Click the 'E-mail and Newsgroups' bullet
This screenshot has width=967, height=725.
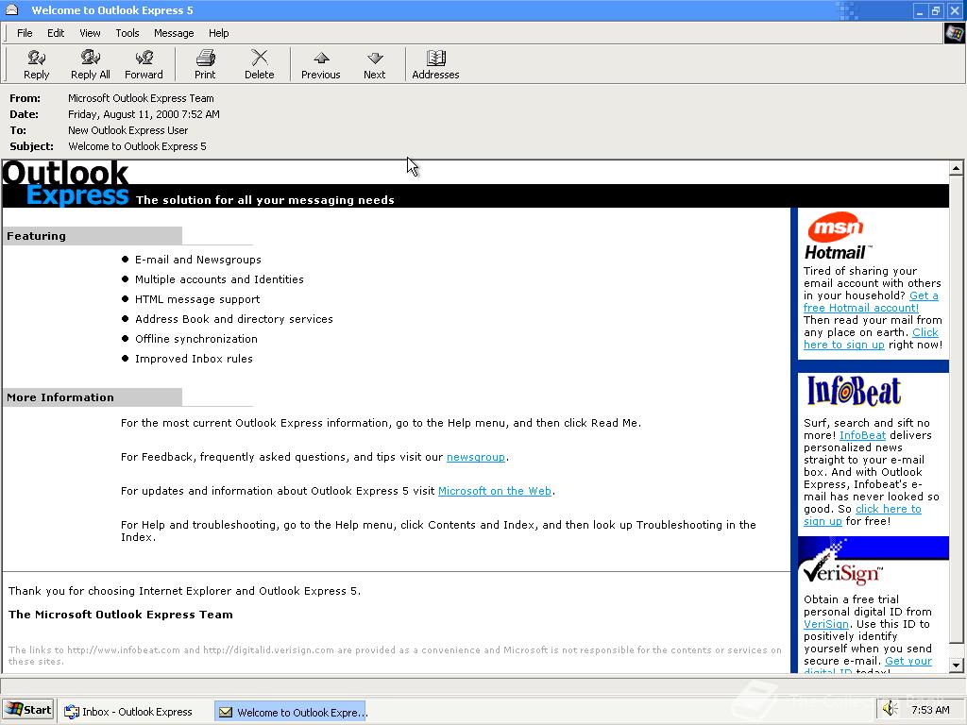coord(198,260)
